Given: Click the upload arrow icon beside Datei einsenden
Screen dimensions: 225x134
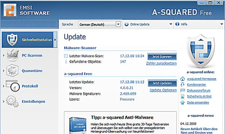Looking at the screenshot, I should click(x=183, y=103).
